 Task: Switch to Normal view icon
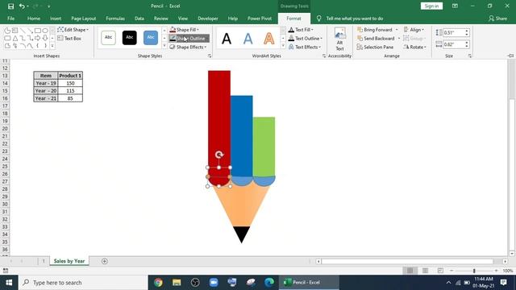(x=410, y=271)
